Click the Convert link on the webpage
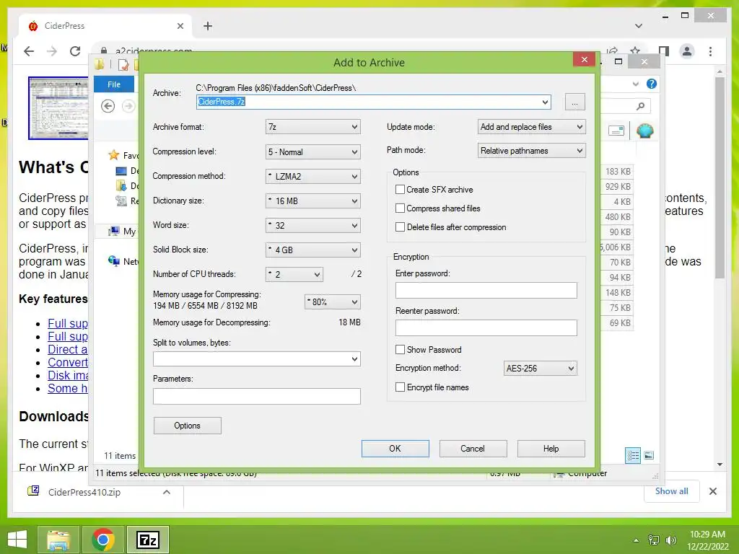739x554 pixels. (68, 362)
